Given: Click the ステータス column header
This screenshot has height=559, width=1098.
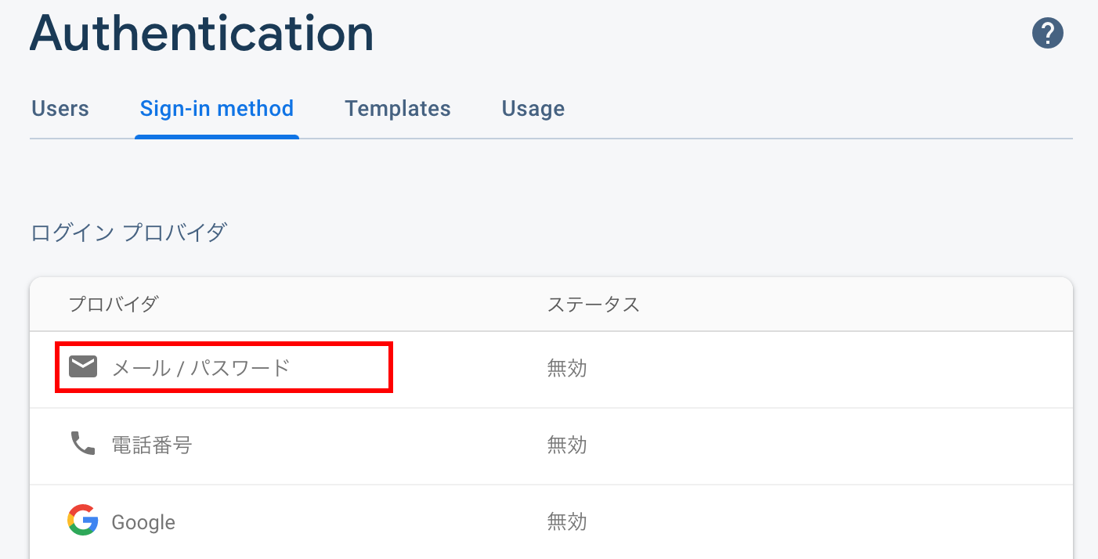Looking at the screenshot, I should click(x=594, y=304).
